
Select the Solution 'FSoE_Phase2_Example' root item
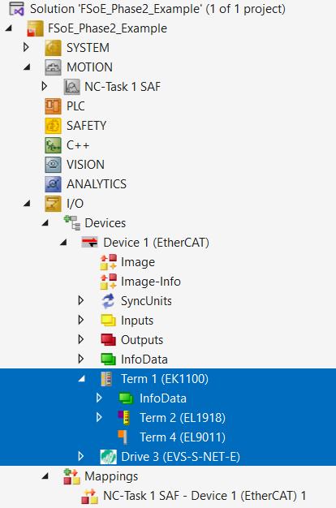(157, 9)
